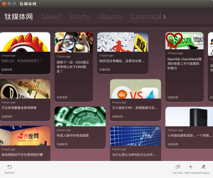Click 钛媒体网 source label under Heartbleed article
Image resolution: width=213 pixels, height=178 pixels.
(173, 97)
